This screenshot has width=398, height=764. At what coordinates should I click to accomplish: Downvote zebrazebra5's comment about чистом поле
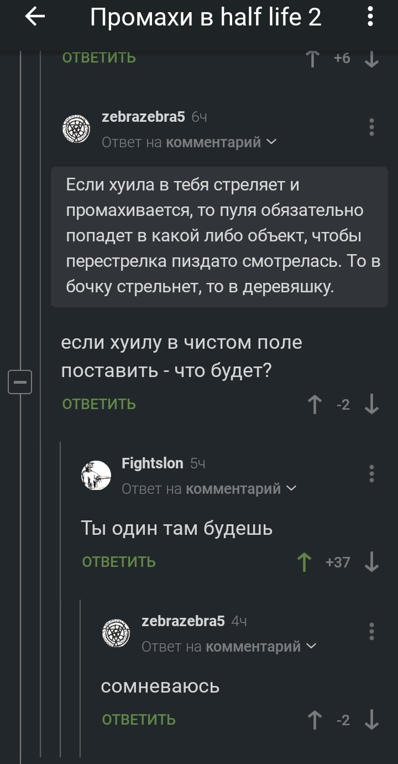(372, 404)
